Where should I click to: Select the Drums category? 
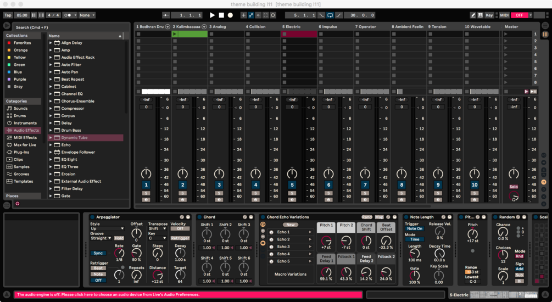pyautogui.click(x=20, y=116)
